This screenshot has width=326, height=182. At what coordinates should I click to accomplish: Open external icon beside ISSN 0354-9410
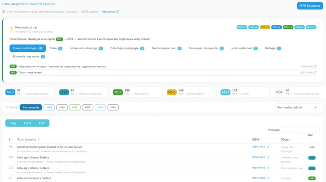click(x=268, y=178)
